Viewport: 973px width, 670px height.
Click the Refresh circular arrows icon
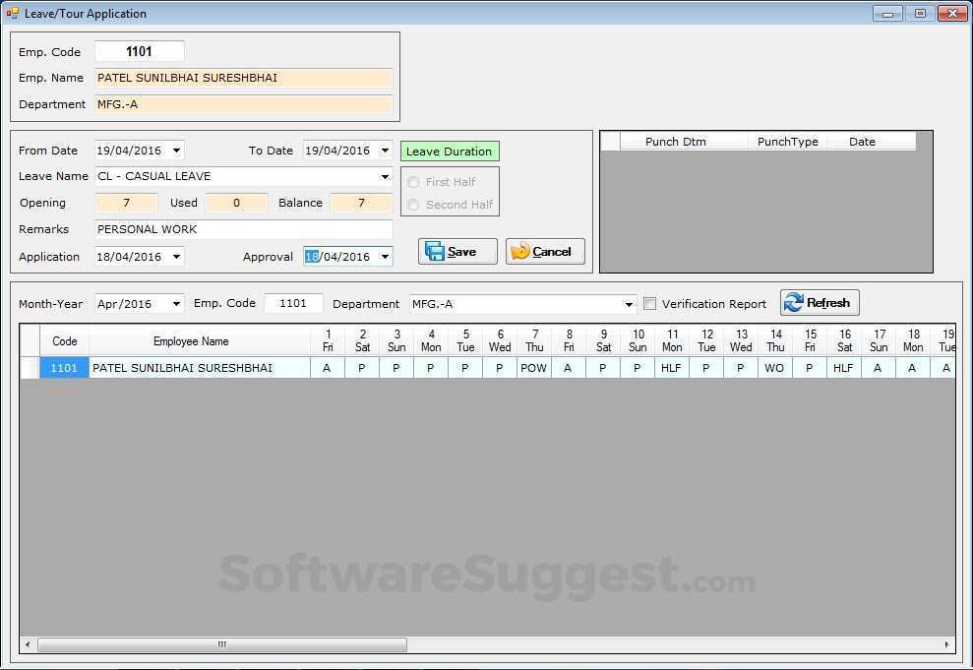coord(794,302)
